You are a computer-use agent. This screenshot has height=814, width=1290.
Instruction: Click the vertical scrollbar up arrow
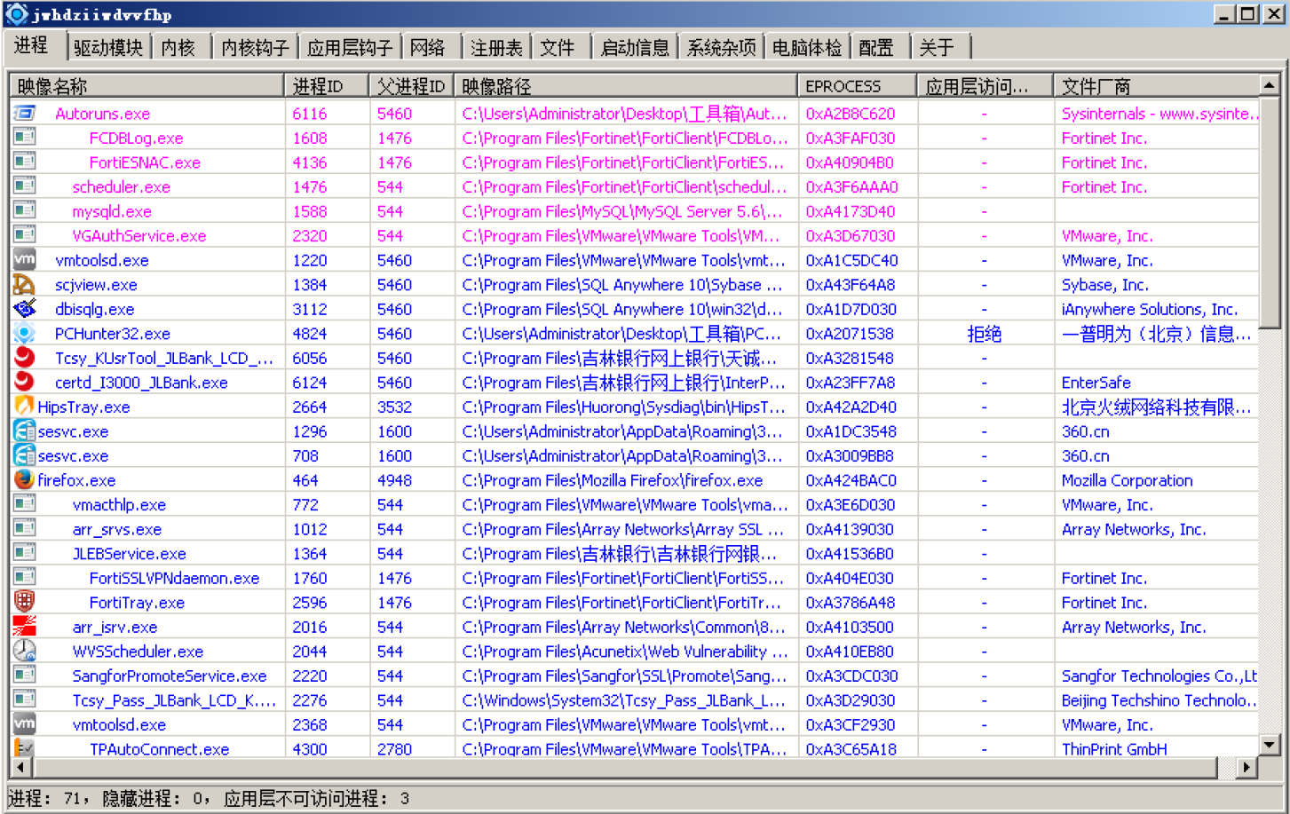[x=1270, y=85]
